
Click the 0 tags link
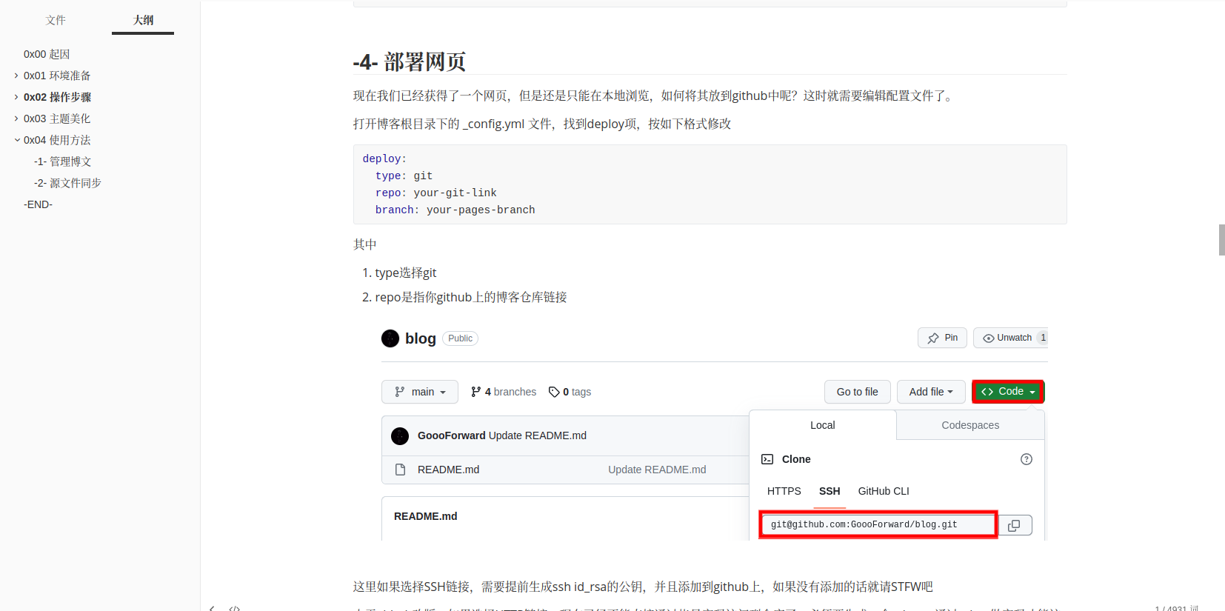pyautogui.click(x=570, y=392)
